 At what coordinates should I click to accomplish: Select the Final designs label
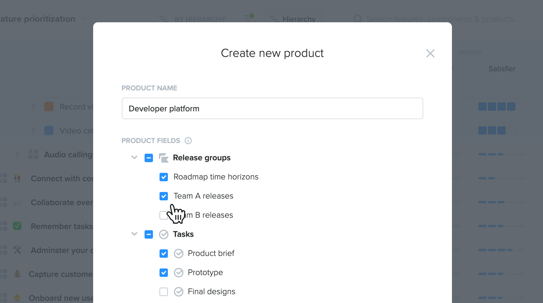coord(211,292)
